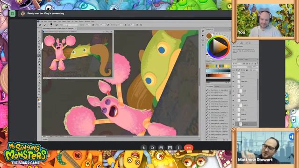
Task: Open the Opacity dropdown in the options bar
Action: (88, 25)
